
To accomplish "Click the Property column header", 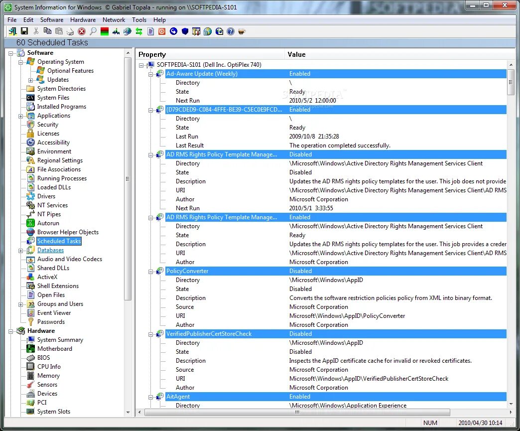I will [x=210, y=54].
